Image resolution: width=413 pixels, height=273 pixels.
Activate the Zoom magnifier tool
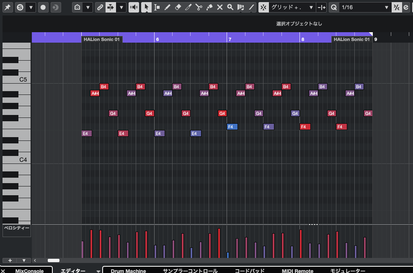(230, 7)
